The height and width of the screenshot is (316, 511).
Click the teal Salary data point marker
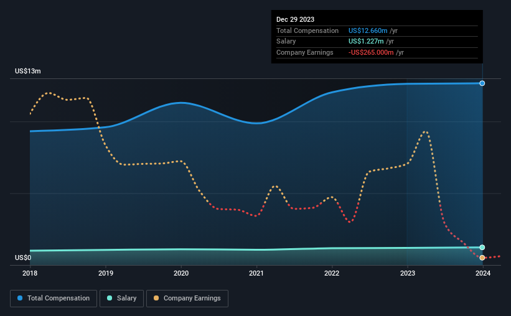[482, 247]
